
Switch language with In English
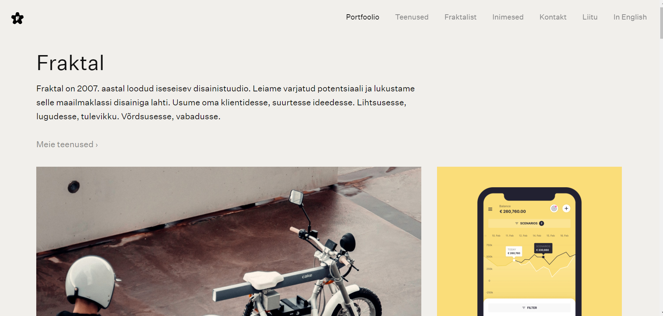pos(630,17)
